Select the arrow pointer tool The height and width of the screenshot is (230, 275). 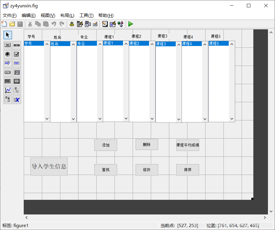pos(8,35)
